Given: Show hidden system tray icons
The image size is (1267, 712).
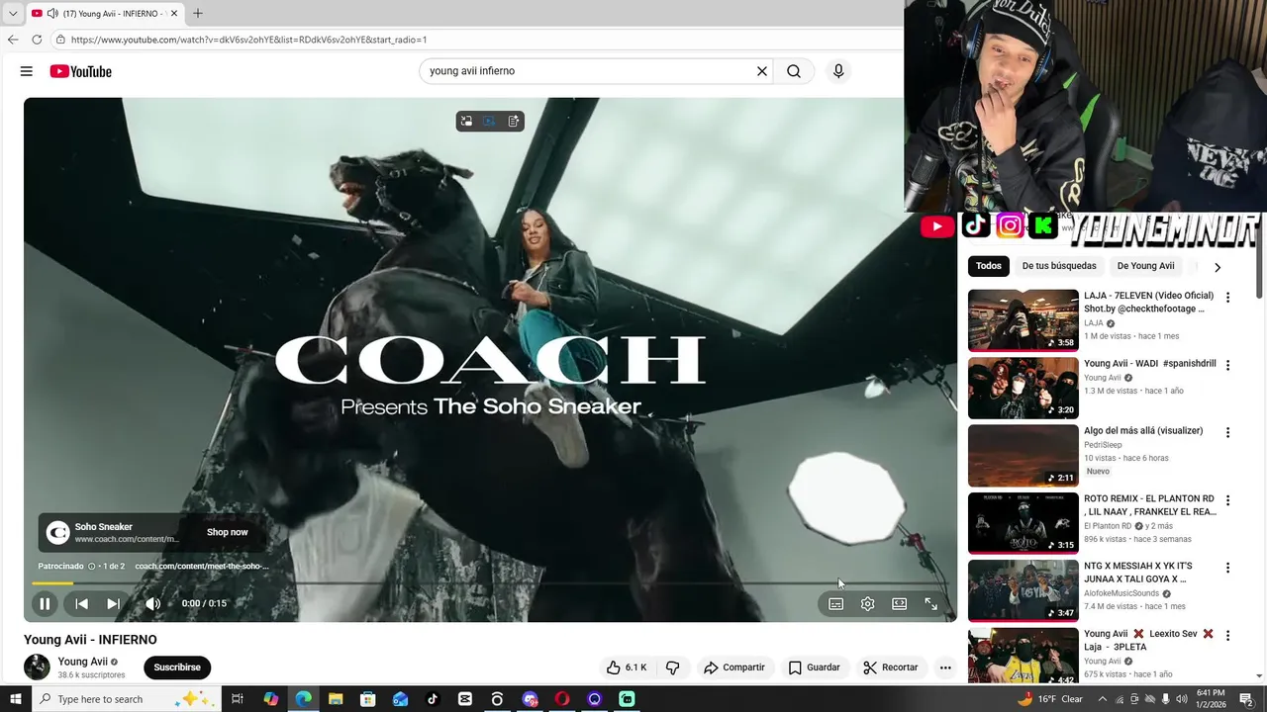Looking at the screenshot, I should 1103,699.
